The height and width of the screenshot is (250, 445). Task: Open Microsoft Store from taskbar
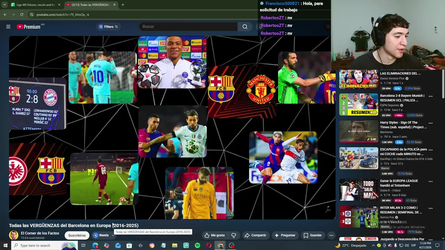(129, 245)
